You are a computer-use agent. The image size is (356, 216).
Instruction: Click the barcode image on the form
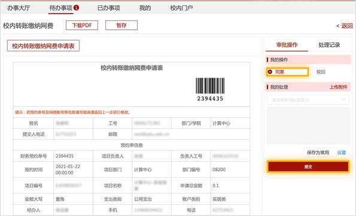[x=210, y=85]
